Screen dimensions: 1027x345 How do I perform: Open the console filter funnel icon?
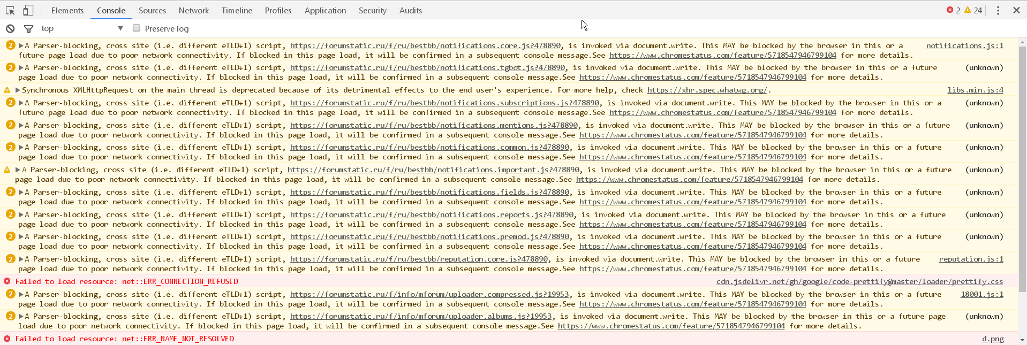point(29,28)
